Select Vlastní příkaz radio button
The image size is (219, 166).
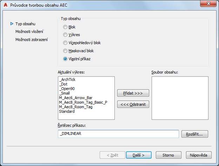(65, 59)
